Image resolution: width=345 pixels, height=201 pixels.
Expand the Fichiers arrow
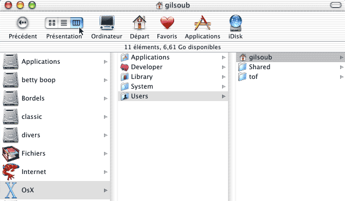click(x=106, y=153)
